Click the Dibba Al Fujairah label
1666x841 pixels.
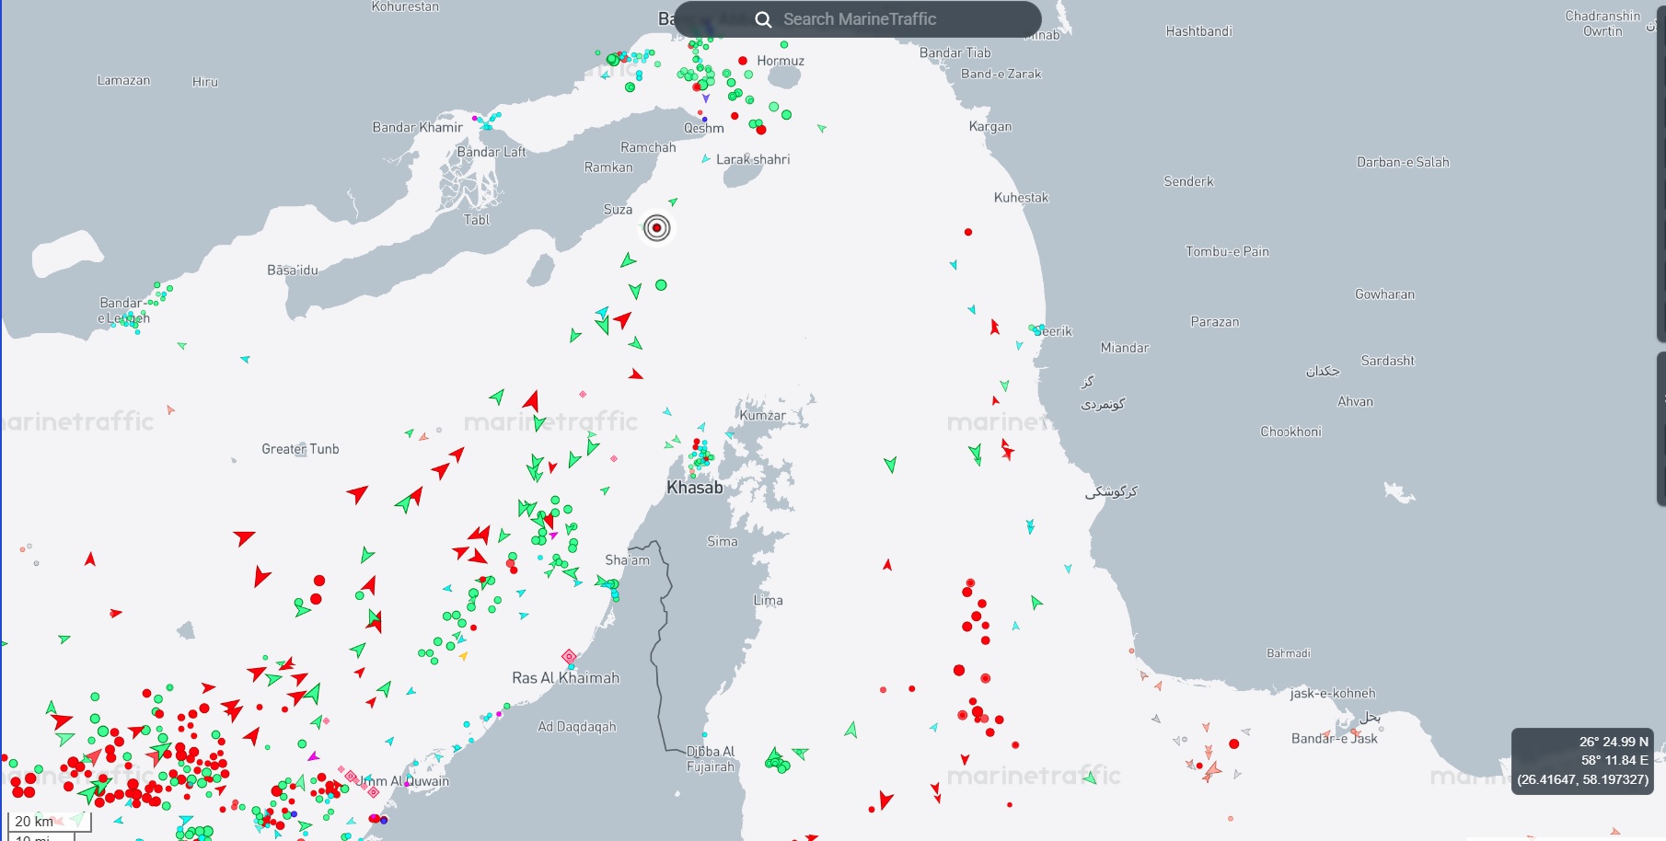pyautogui.click(x=711, y=759)
